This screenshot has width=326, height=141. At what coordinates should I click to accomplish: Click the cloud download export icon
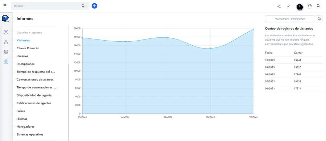coord(319,19)
